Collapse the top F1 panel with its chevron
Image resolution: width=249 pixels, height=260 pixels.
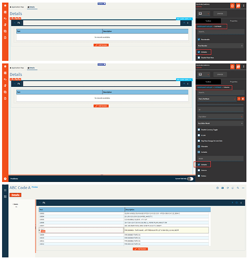click(x=15, y=23)
